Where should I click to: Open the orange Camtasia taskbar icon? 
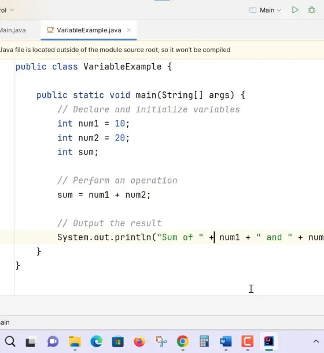(248, 341)
